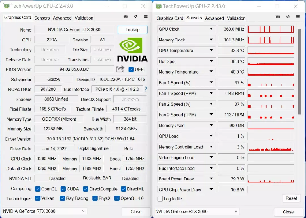This screenshot has height=218, width=306.
Task: Enable the Log to file checkbox
Action: click(160, 199)
